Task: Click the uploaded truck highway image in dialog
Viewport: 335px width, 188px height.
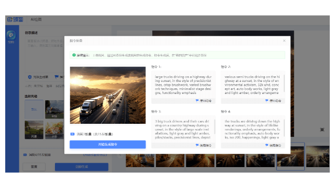Action: 108,95
